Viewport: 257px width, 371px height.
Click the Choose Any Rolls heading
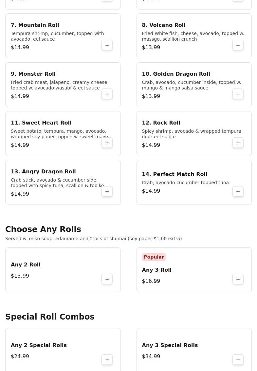pyautogui.click(x=43, y=229)
